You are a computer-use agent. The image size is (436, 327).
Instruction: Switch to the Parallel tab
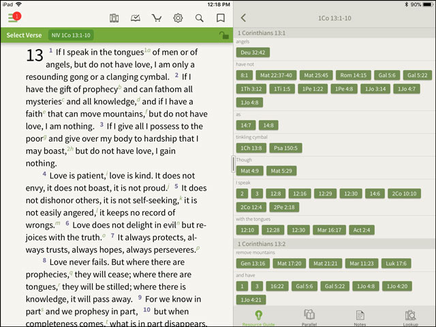pos(309,318)
